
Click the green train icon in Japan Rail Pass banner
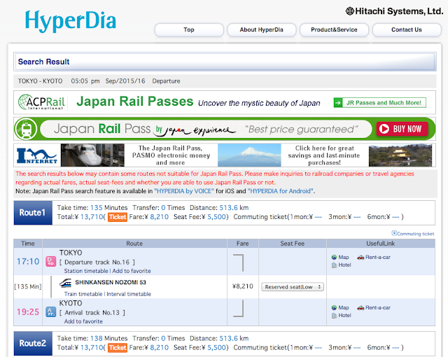coord(26,129)
